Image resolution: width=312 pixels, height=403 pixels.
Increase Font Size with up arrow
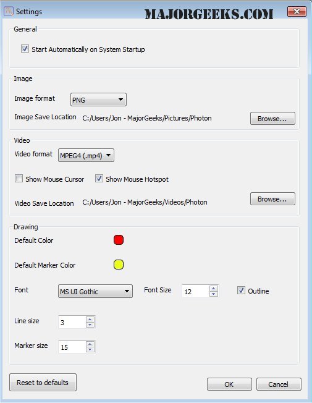[213, 289]
